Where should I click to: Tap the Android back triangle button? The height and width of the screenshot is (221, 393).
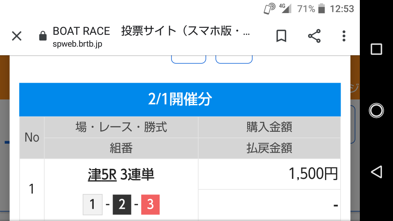point(376,172)
